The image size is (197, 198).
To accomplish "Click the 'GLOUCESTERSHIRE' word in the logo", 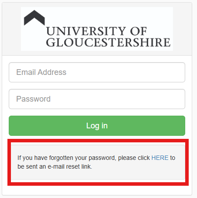I will 108,42.
